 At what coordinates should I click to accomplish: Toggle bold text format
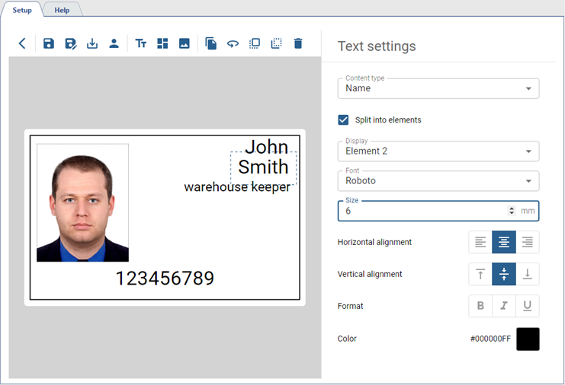point(480,306)
